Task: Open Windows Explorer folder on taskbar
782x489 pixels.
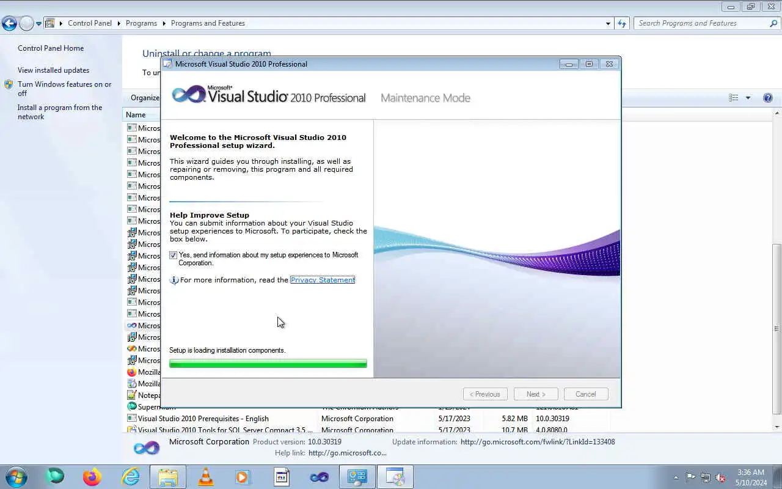Action: pos(168,477)
